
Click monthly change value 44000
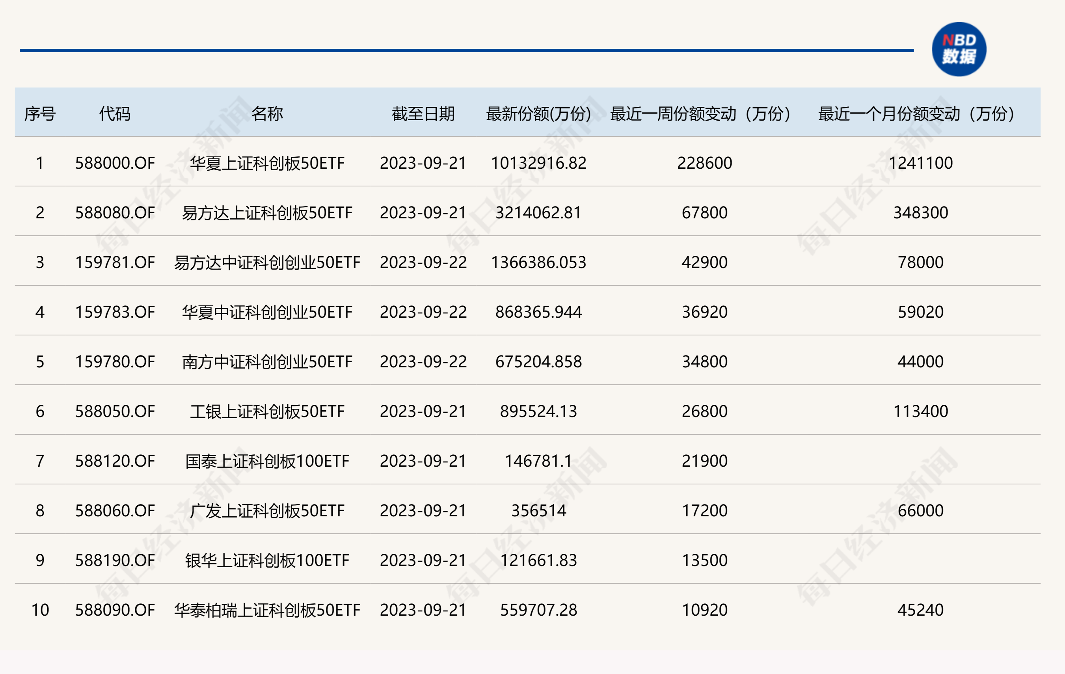tap(920, 362)
